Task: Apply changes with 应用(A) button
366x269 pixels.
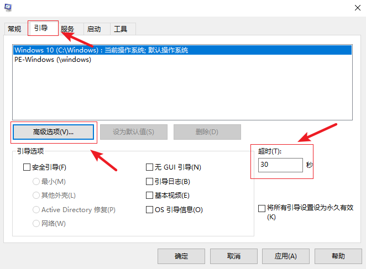Action: coord(286,256)
